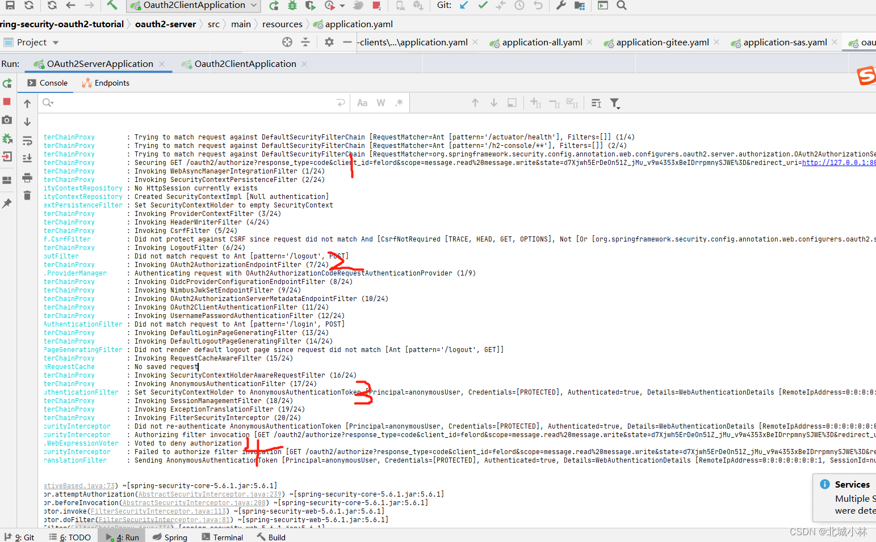The width and height of the screenshot is (876, 542).
Task: Show Git history clock icon
Action: point(519,5)
